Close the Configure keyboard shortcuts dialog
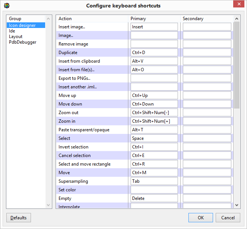The height and width of the screenshot is (229, 247). coord(238,4)
